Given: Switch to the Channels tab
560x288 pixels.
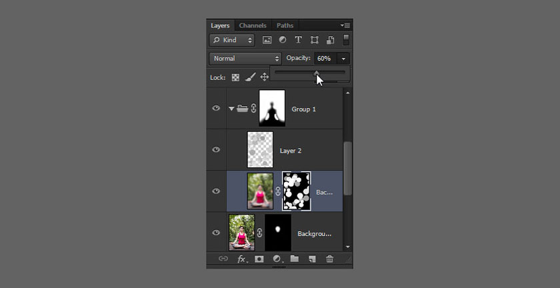Looking at the screenshot, I should coord(253,25).
